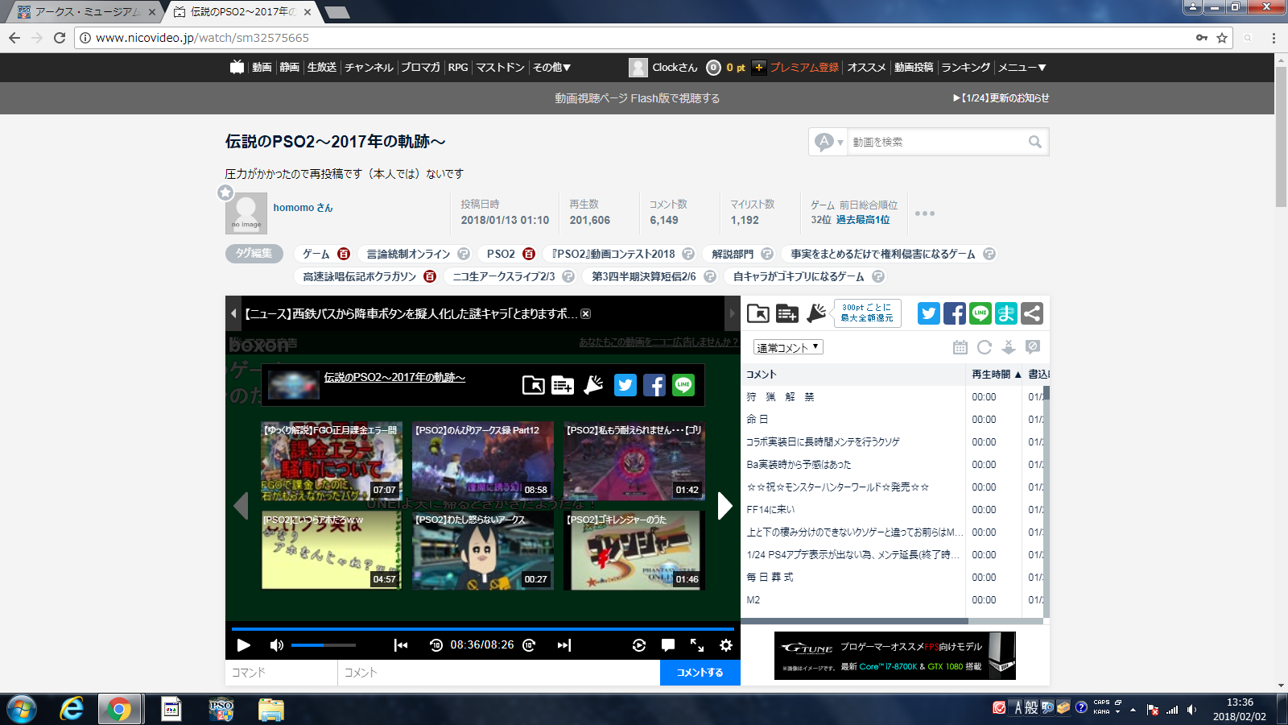Open ゴキレンジャーのうた video thumbnail
This screenshot has width=1288, height=725.
pos(634,550)
